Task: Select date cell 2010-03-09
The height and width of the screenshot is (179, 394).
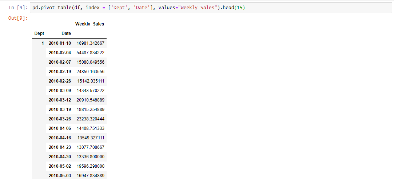Action: coord(60,91)
